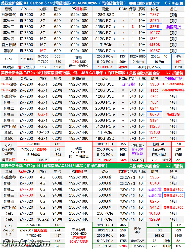Select the purple T460s可配 heading
The image size is (185, 249).
click(173, 79)
